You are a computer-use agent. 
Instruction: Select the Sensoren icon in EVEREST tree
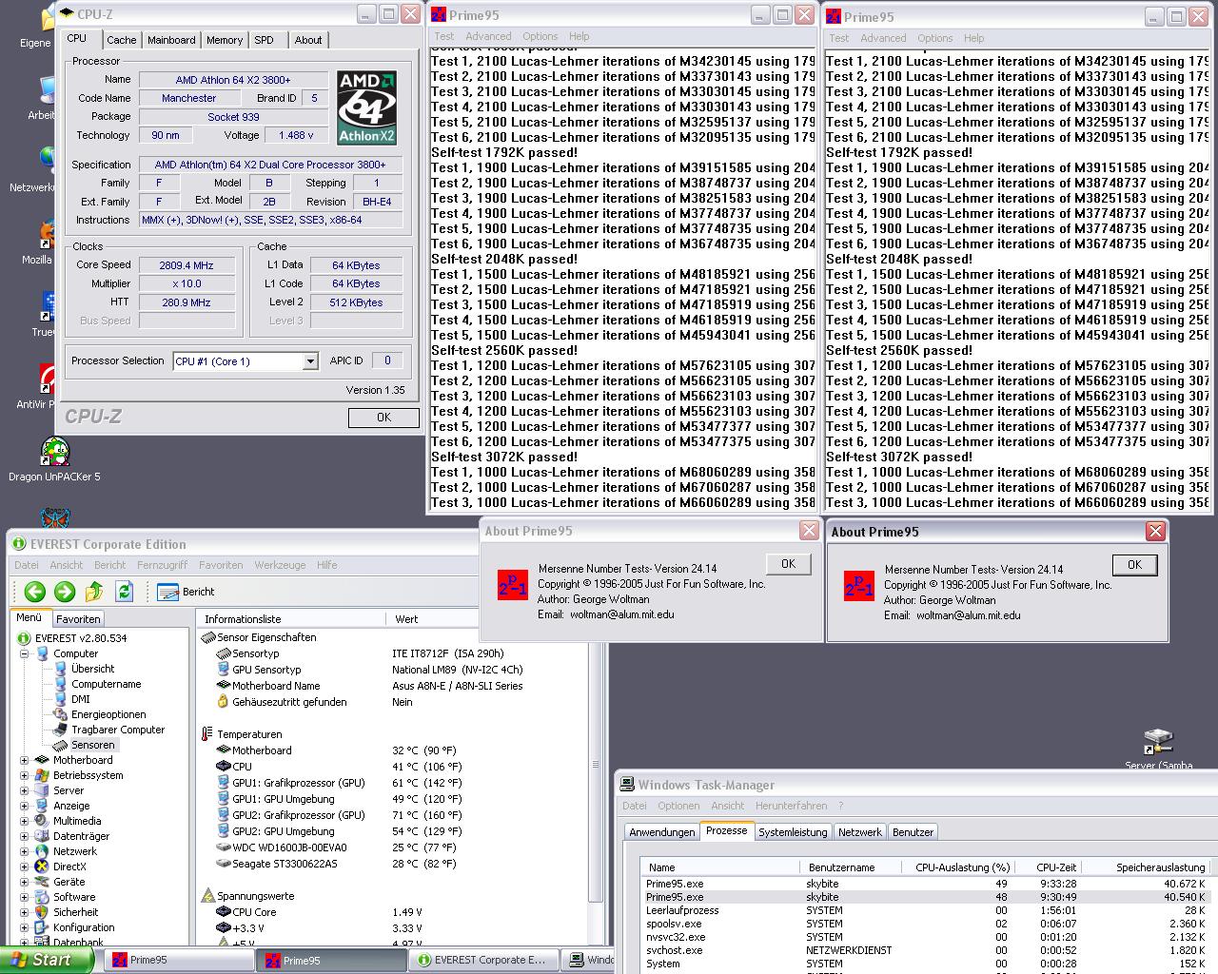[x=60, y=745]
